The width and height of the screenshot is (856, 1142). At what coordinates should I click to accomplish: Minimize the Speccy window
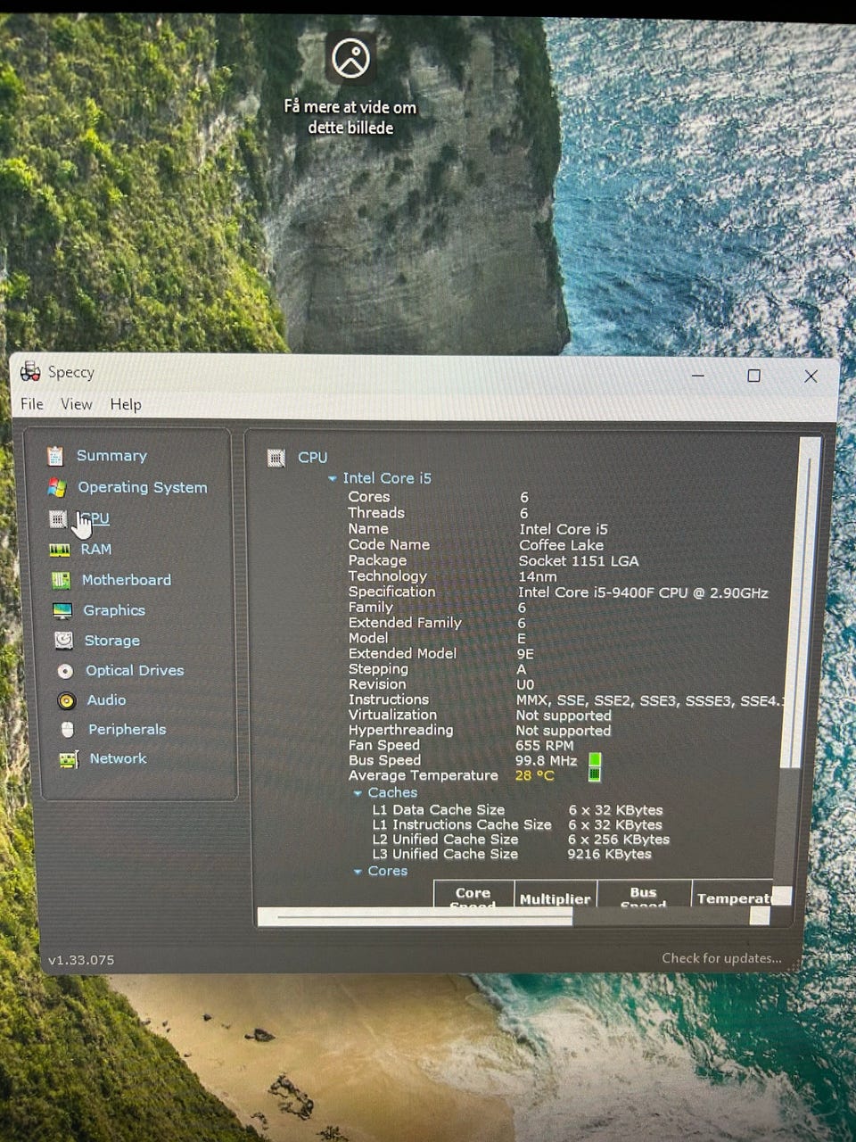(698, 376)
